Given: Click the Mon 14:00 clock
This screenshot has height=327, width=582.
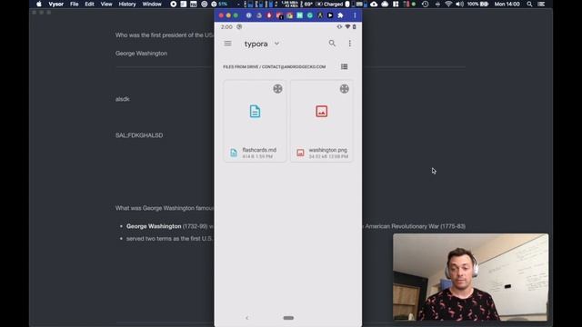Looking at the screenshot, I should (x=507, y=4).
